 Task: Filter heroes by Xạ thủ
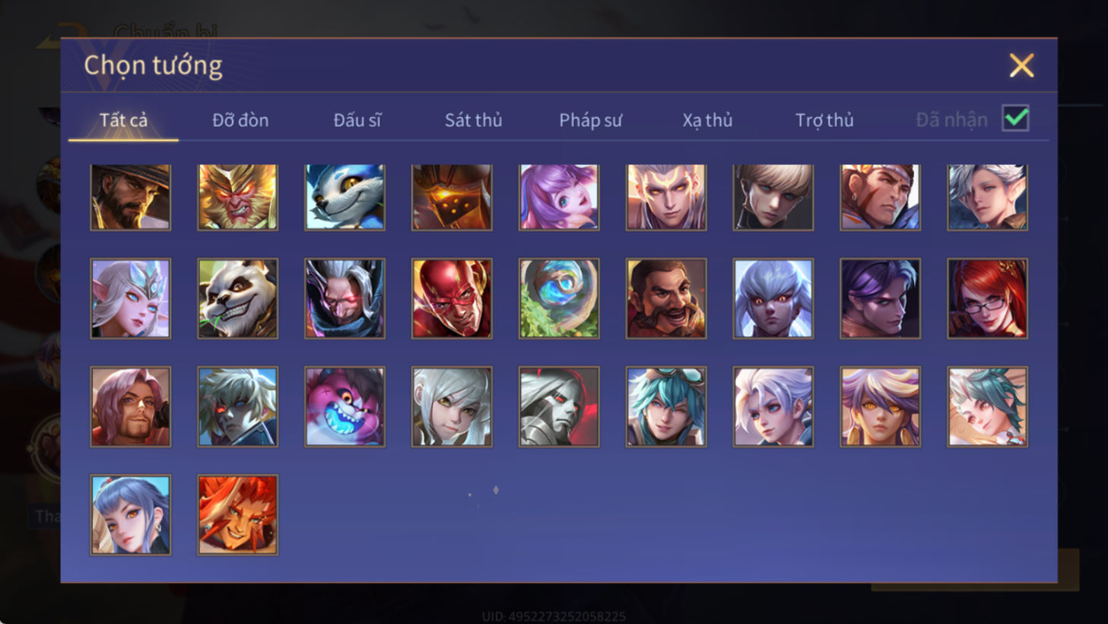coord(707,120)
